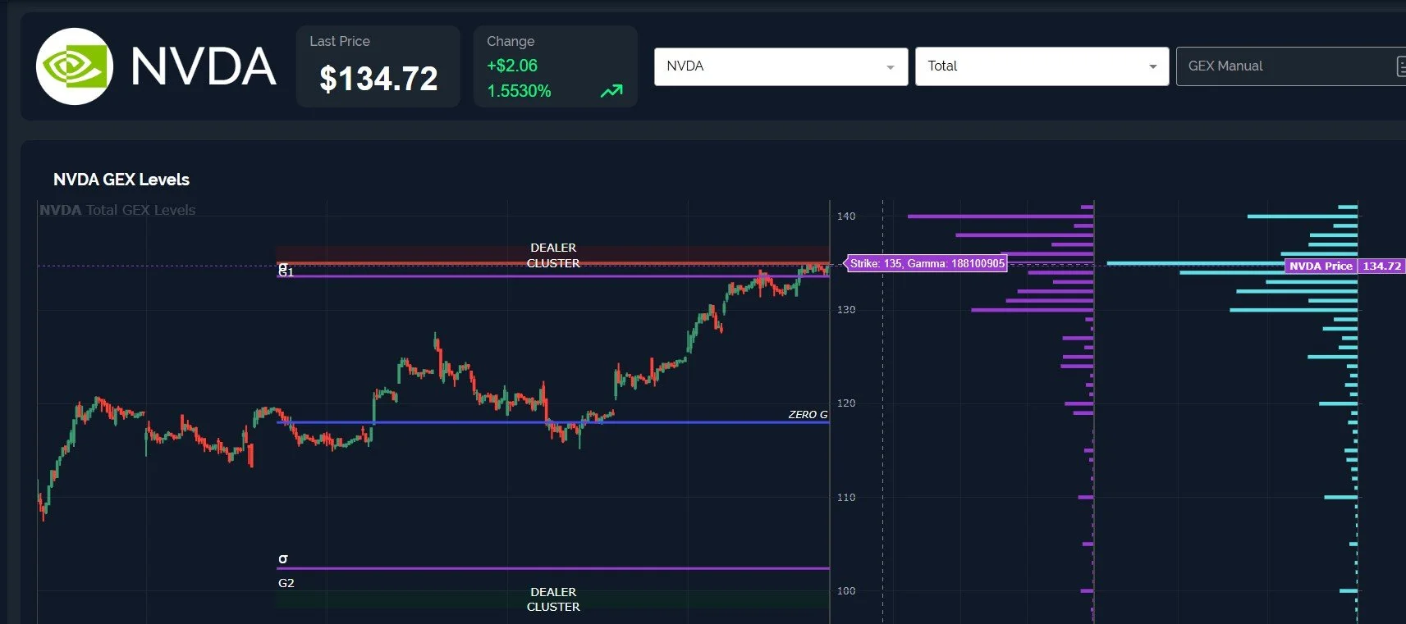Viewport: 1406px width, 624px height.
Task: Click the NVIDIA logo icon
Action: [75, 66]
